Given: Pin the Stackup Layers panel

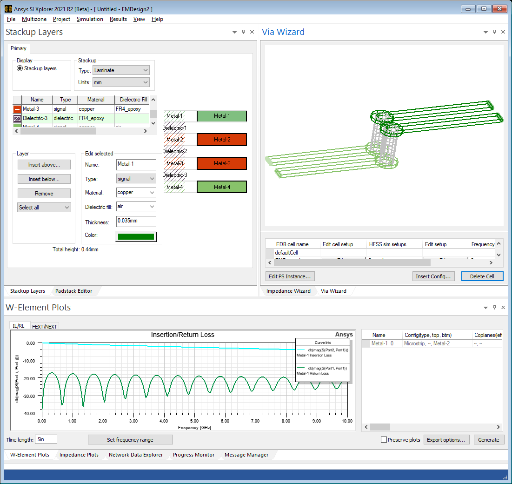Looking at the screenshot, I should [x=243, y=32].
